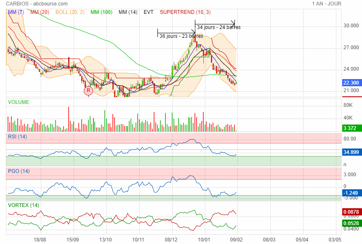Click the blue 34.899 RSI value badge

351,152
